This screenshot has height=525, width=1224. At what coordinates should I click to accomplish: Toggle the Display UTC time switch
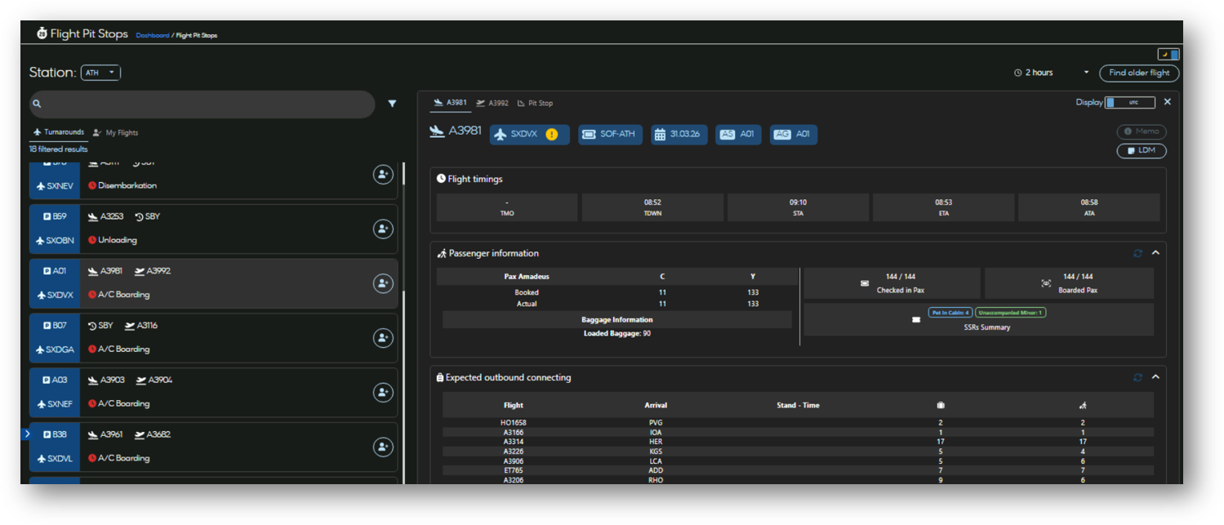pos(1130,103)
